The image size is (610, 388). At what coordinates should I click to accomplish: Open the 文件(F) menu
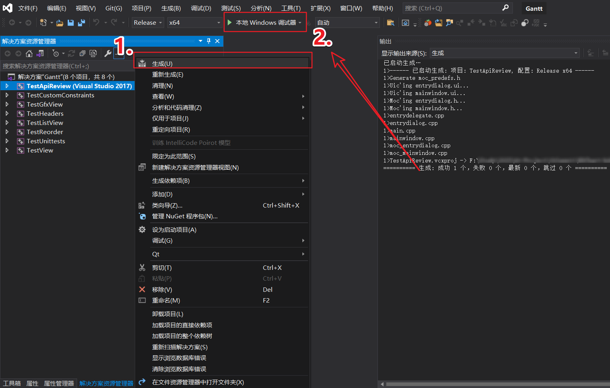pyautogui.click(x=28, y=8)
